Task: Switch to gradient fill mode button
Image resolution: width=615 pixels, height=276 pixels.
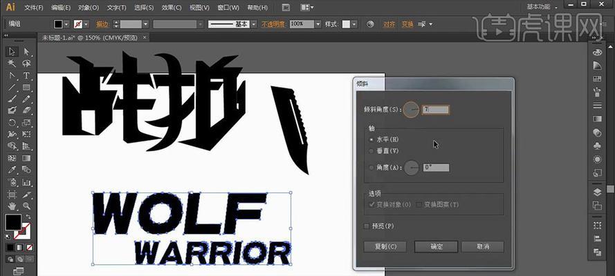Action: [19, 248]
